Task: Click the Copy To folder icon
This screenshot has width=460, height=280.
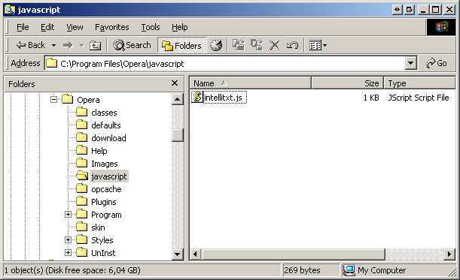Action: [257, 45]
